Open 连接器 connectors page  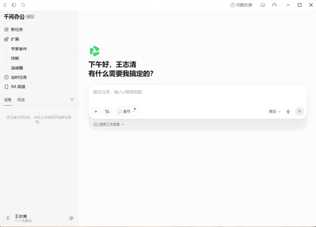point(17,68)
